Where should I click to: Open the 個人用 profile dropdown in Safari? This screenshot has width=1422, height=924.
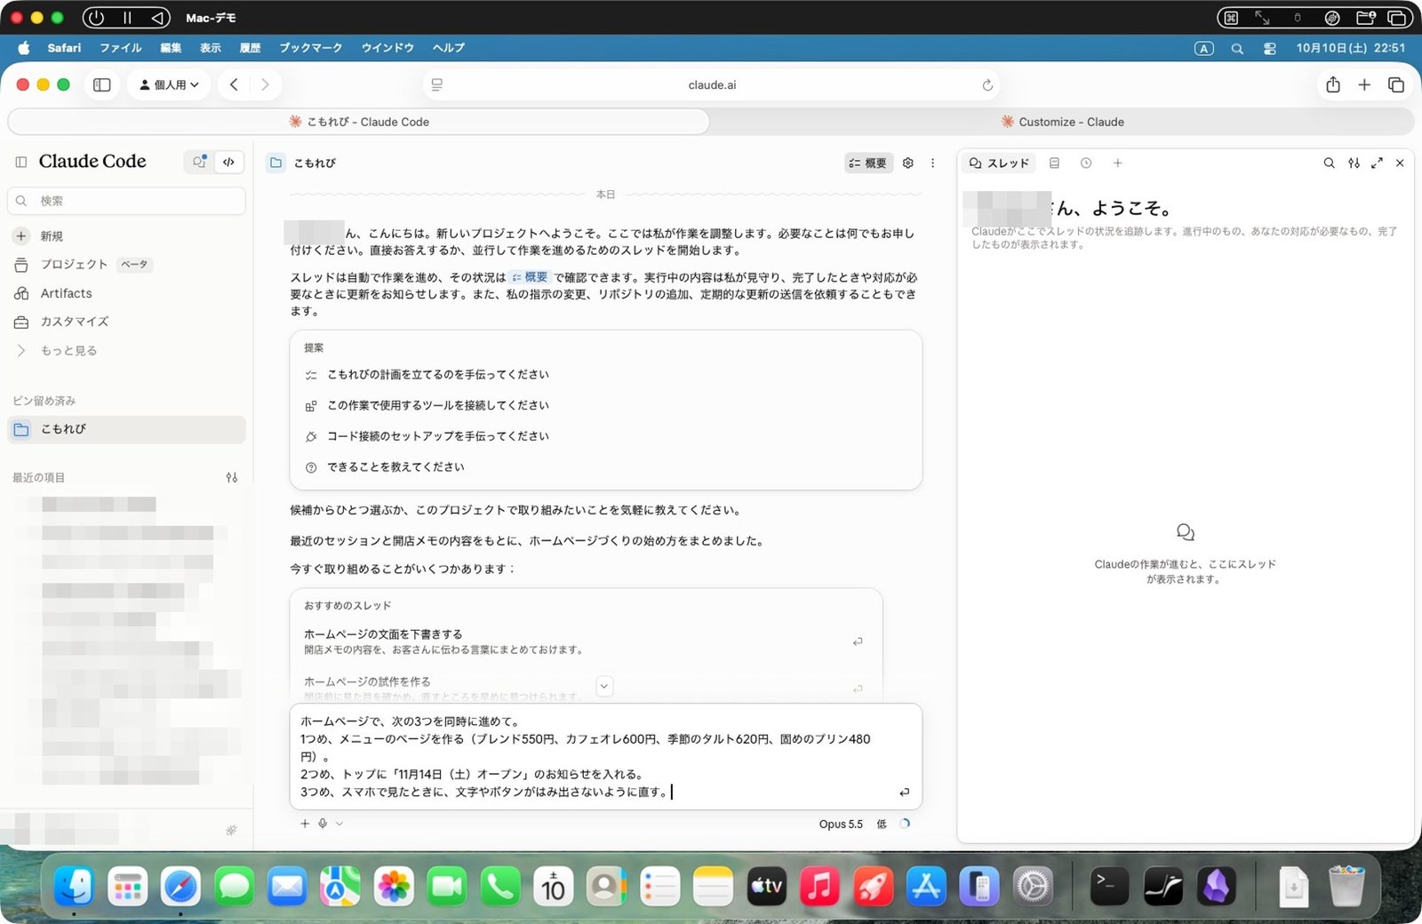(169, 84)
